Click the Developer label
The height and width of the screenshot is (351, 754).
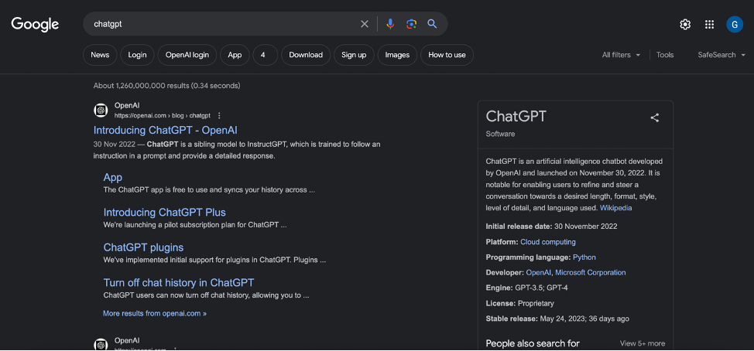505,273
